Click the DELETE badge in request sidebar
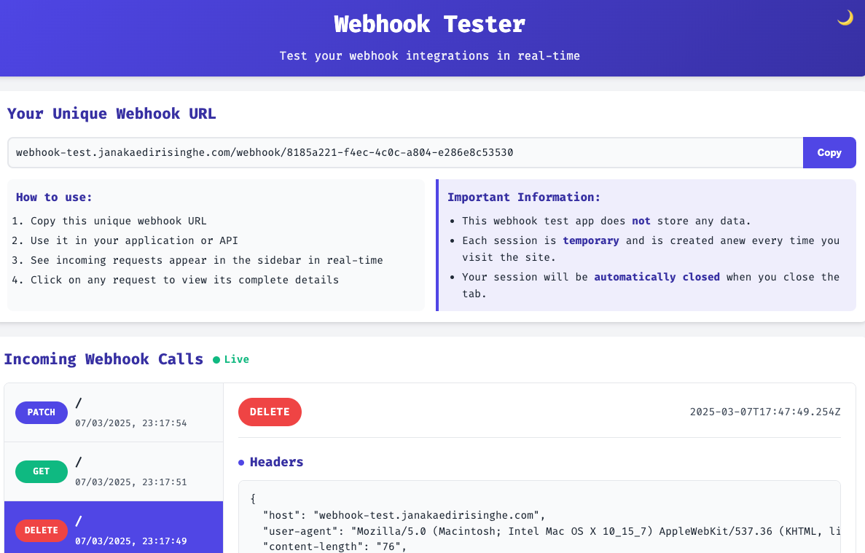Image resolution: width=865 pixels, height=553 pixels. [x=42, y=530]
